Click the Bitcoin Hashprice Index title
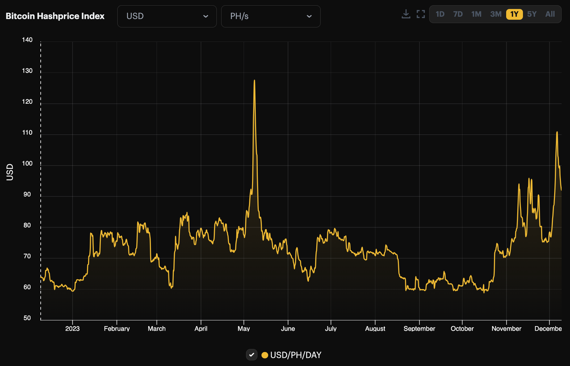The width and height of the screenshot is (570, 366). pos(55,16)
